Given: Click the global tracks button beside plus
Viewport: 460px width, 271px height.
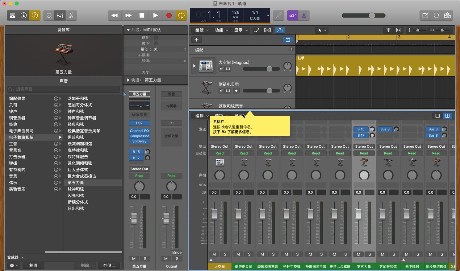Looking at the screenshot, I should [x=288, y=40].
